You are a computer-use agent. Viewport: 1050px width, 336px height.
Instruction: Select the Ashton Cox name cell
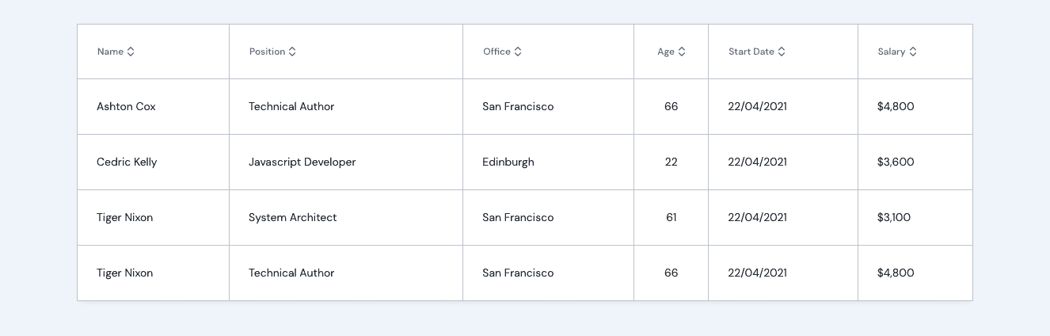(x=126, y=107)
